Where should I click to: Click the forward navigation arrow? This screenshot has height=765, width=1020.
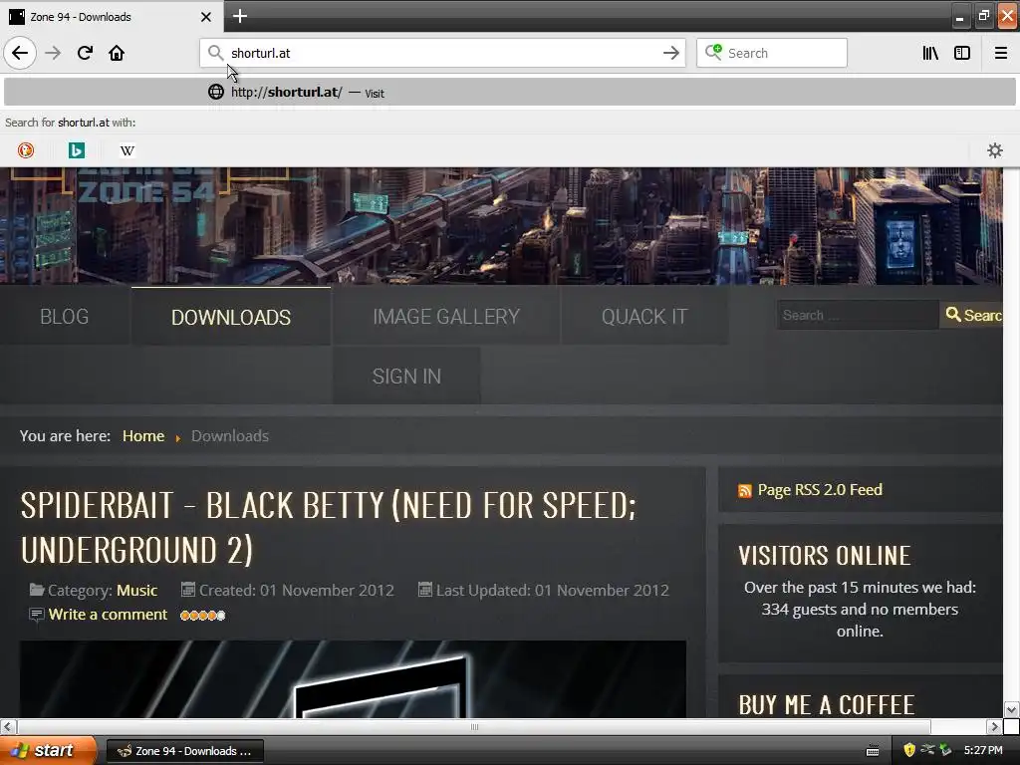(x=53, y=53)
